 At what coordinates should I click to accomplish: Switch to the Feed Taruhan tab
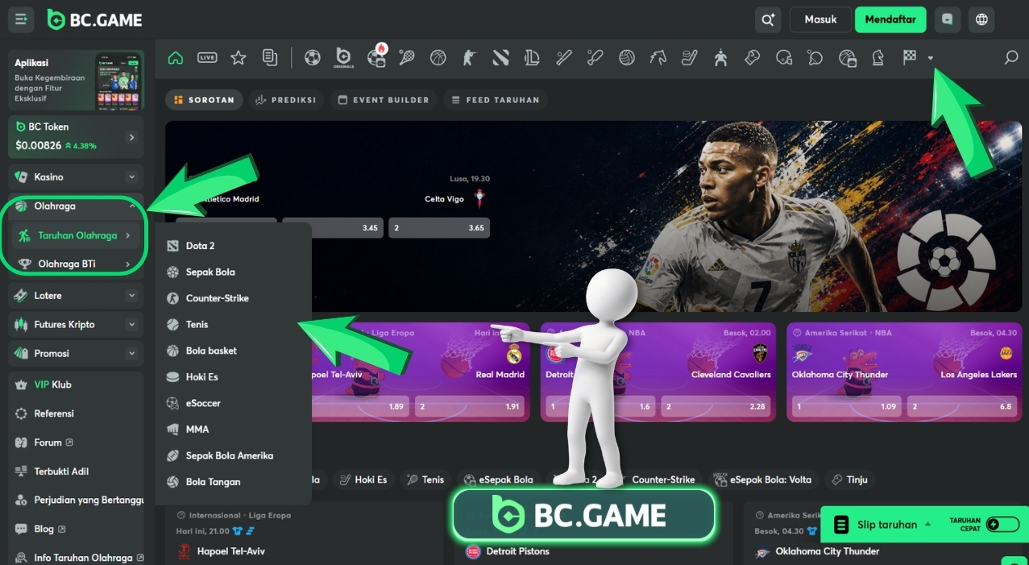tap(496, 100)
